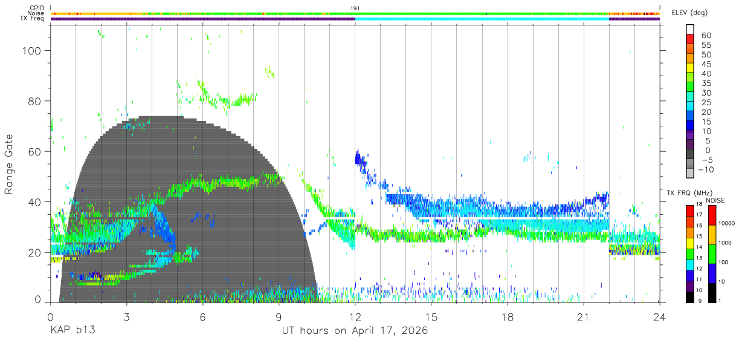This screenshot has height=343, width=742.
Task: Pick the blue segment of NOISE colorbar
Action: pyautogui.click(x=711, y=272)
